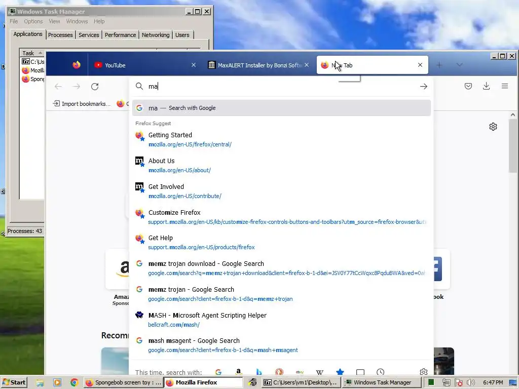Close the YouTube tab
Viewport: 519px width, 389px height.
[194, 65]
